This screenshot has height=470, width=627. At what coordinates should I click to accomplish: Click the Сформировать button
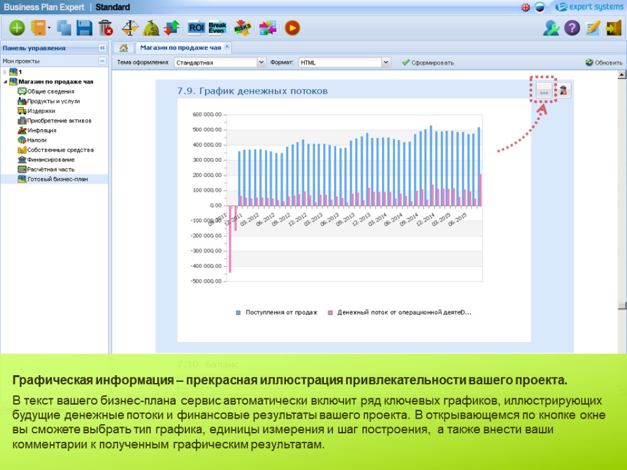428,63
